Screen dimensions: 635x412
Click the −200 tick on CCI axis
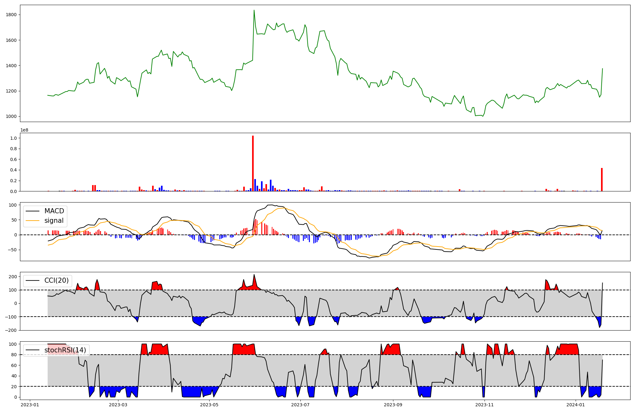pos(11,330)
